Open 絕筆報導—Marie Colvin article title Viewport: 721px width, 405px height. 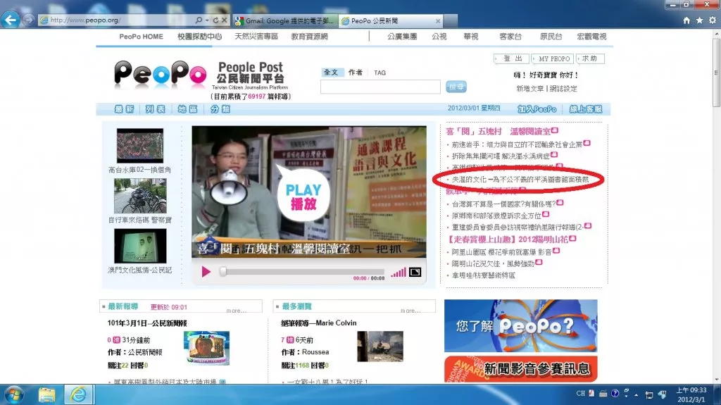(x=319, y=323)
